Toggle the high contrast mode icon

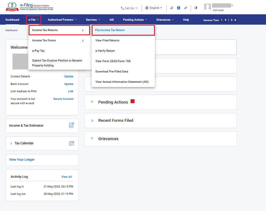pos(196,8)
